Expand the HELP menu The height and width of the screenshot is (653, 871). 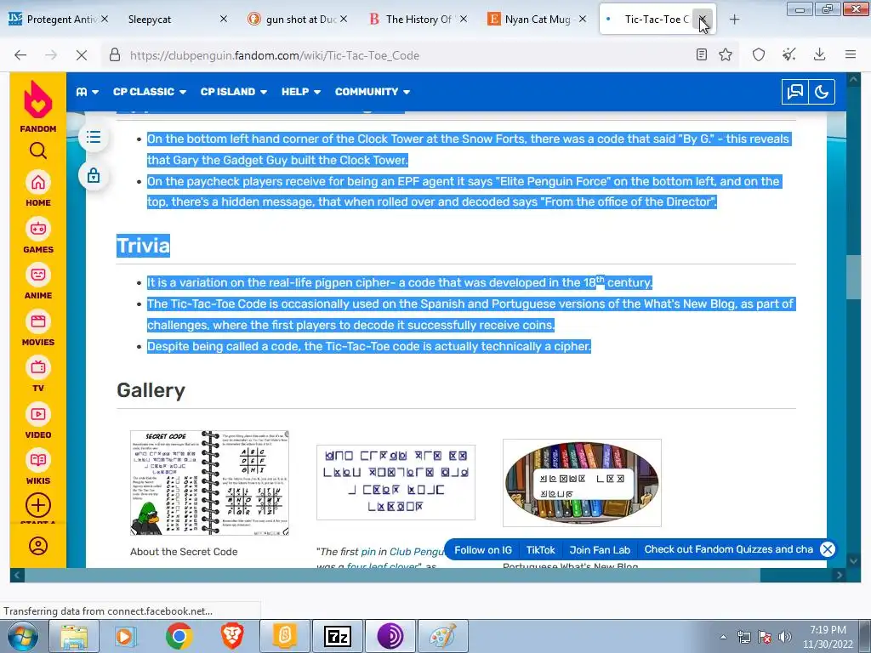[301, 92]
